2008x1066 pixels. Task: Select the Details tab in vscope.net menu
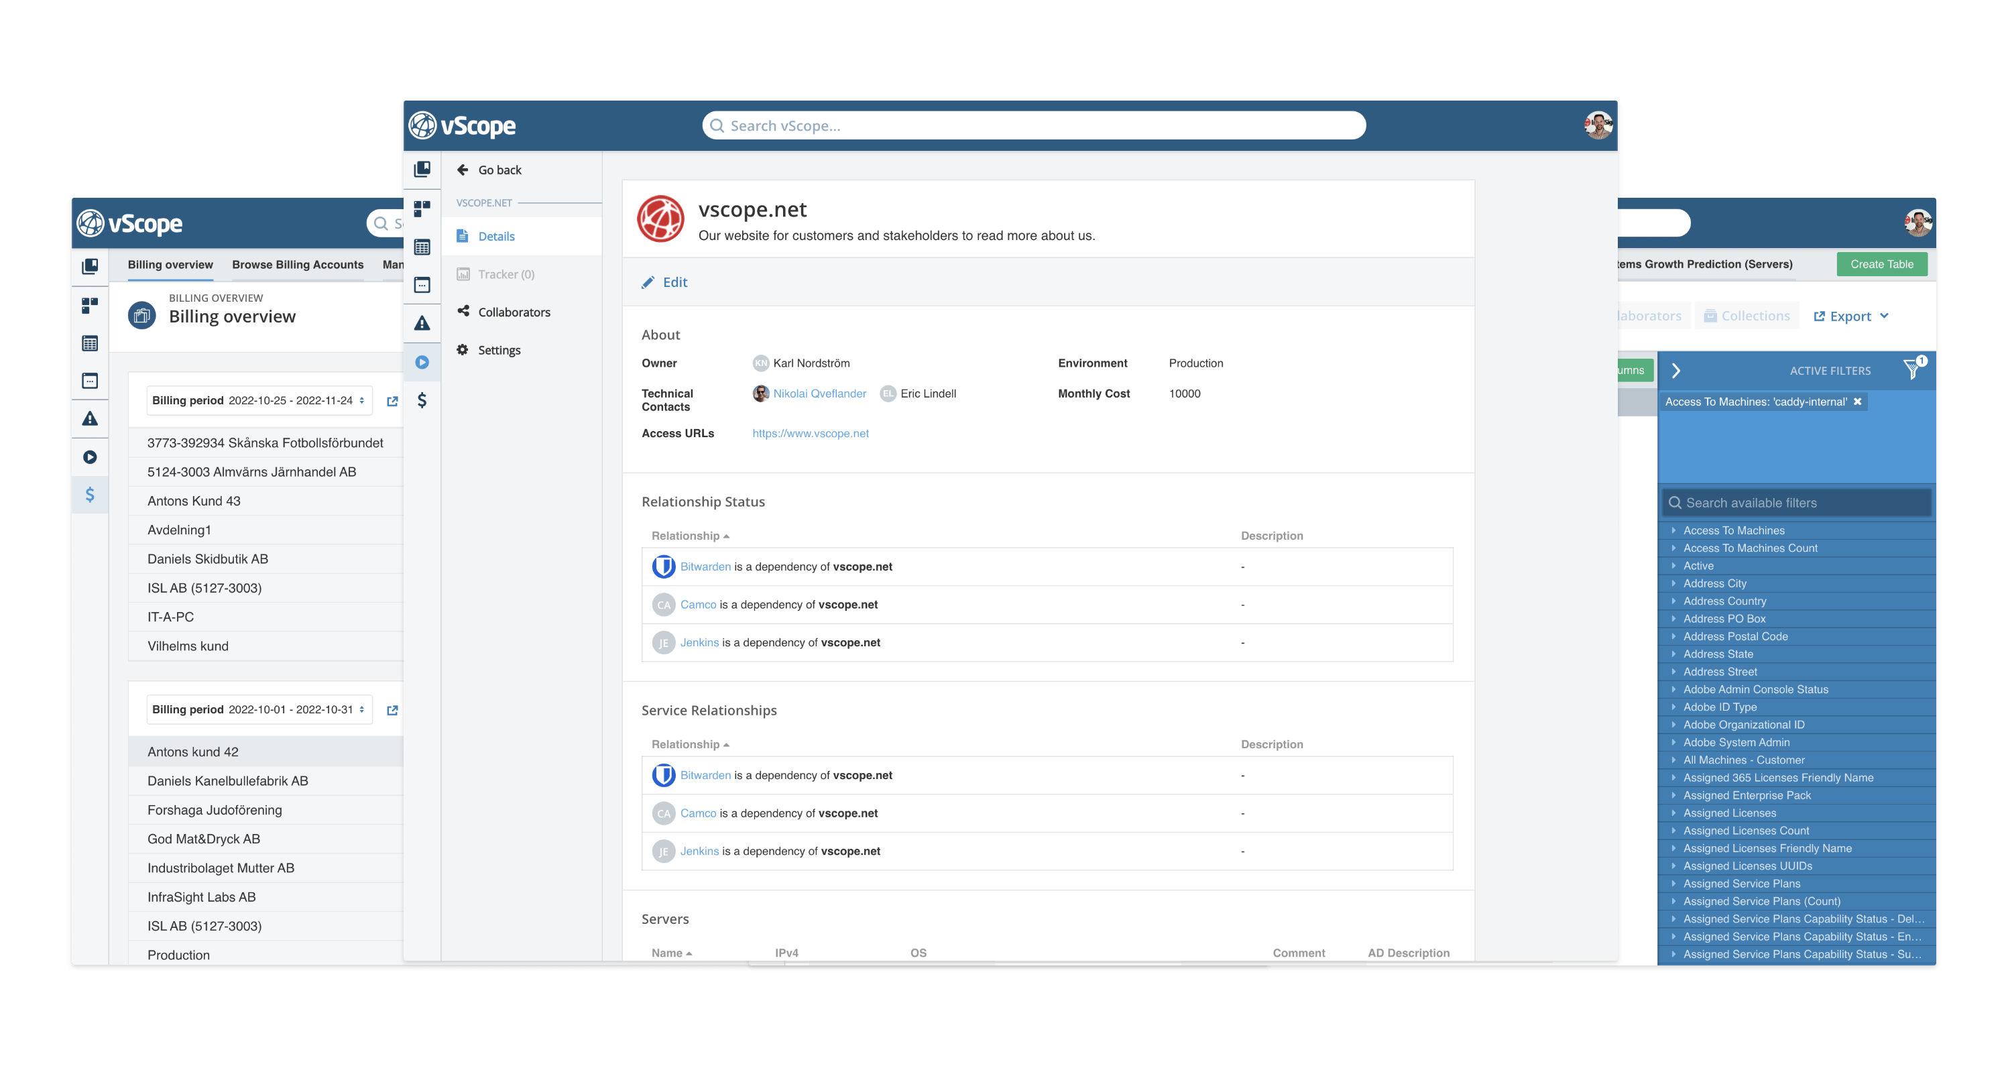(x=521, y=236)
